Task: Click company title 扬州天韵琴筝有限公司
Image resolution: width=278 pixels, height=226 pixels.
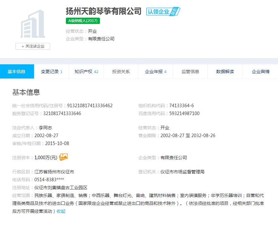Action: click(x=103, y=11)
